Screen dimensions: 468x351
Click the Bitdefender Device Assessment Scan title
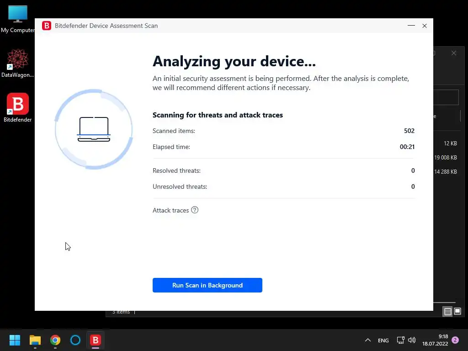pos(106,26)
